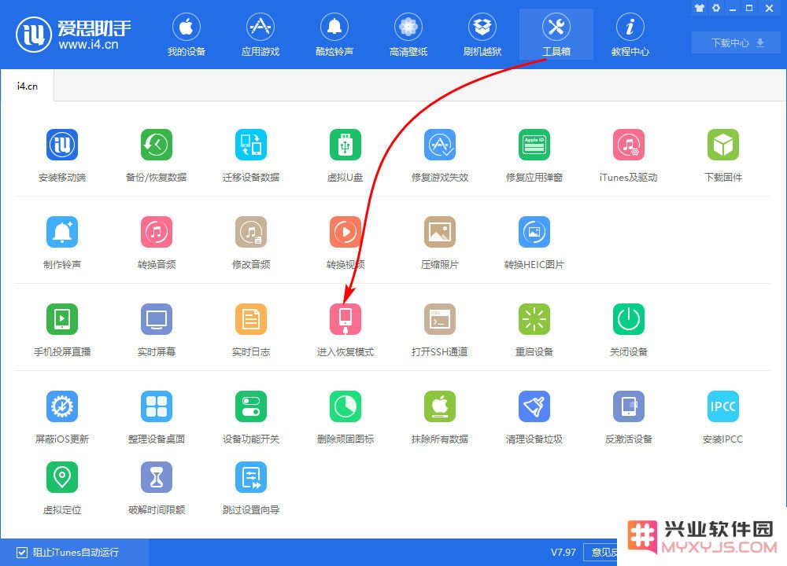Image resolution: width=787 pixels, height=566 pixels.
Task: Toggle 阻止iTunes自动运行 checkbox
Action: 21,553
